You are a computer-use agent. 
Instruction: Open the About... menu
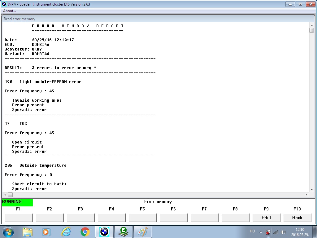pyautogui.click(x=10, y=11)
